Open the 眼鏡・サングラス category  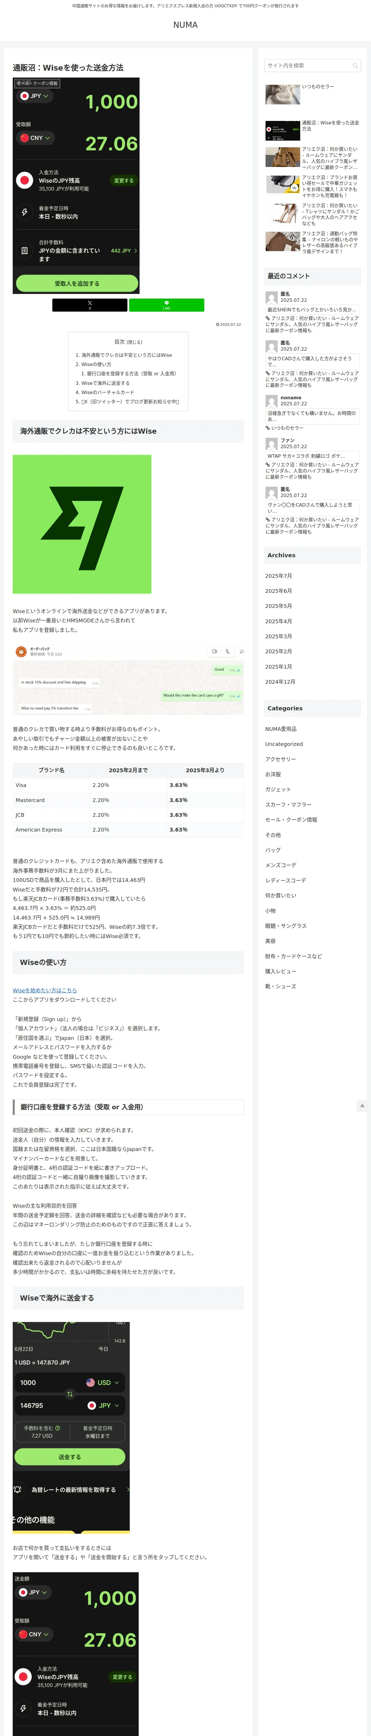[x=285, y=926]
